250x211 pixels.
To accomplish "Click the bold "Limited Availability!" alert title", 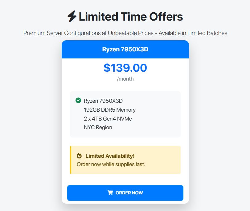I will click(110, 156).
